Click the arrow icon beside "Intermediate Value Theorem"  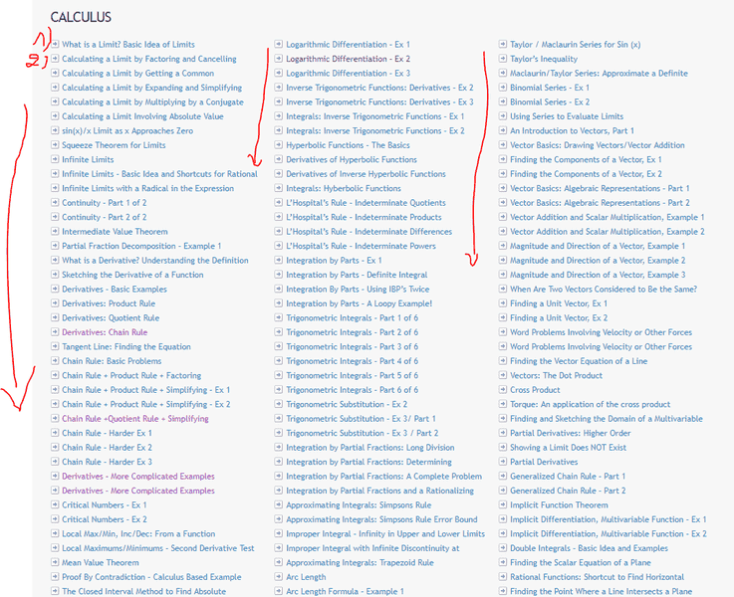point(55,232)
